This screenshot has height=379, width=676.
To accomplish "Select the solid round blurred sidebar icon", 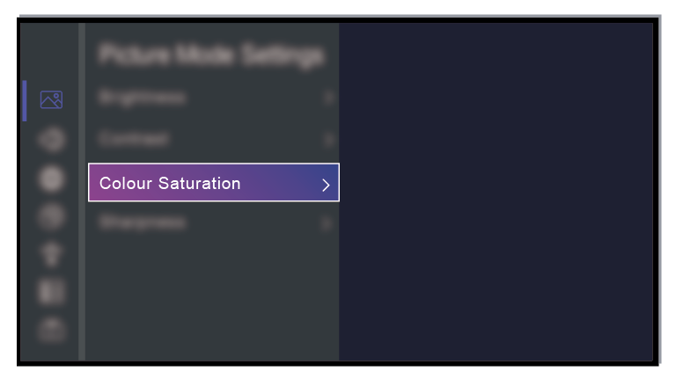I will (x=51, y=179).
